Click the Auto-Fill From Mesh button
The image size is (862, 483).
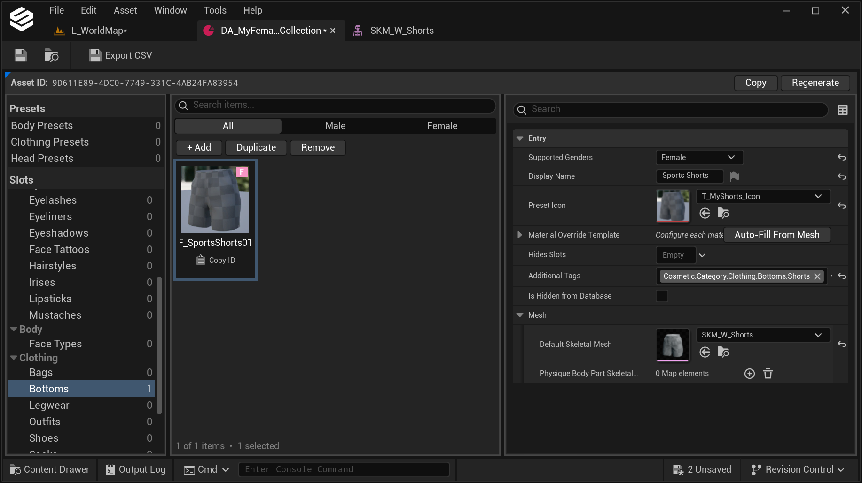pos(776,235)
